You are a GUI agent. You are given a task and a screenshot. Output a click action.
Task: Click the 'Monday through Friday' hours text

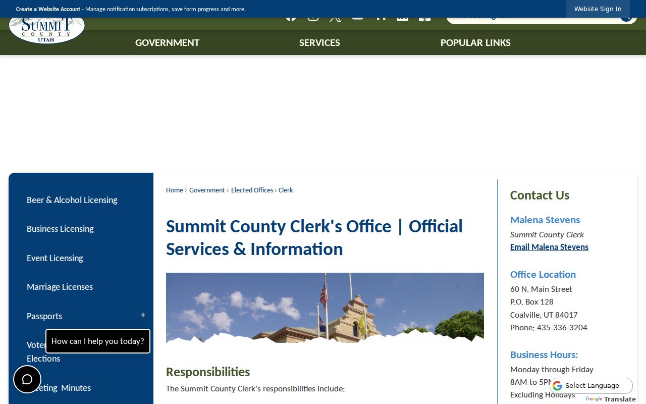(x=552, y=370)
